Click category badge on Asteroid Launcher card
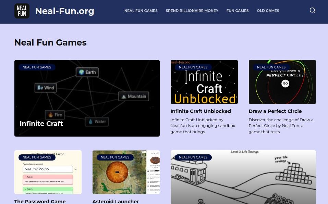The image size is (328, 204). [115, 157]
